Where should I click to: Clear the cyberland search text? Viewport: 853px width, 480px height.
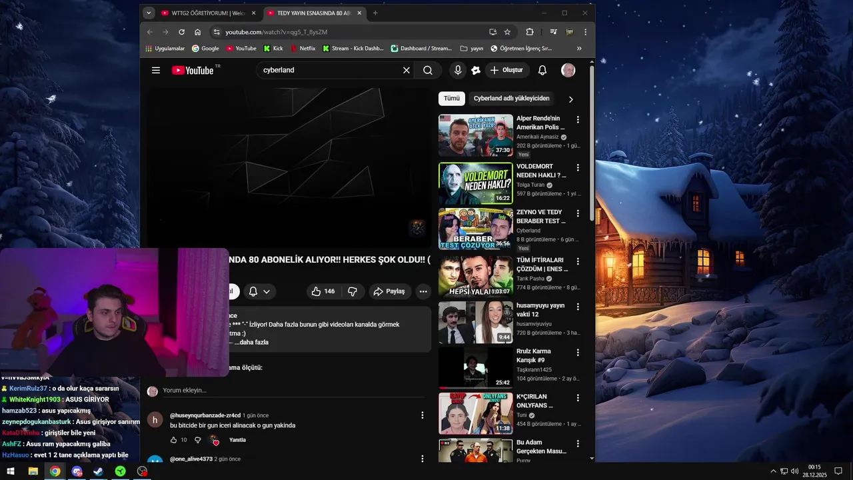[407, 70]
